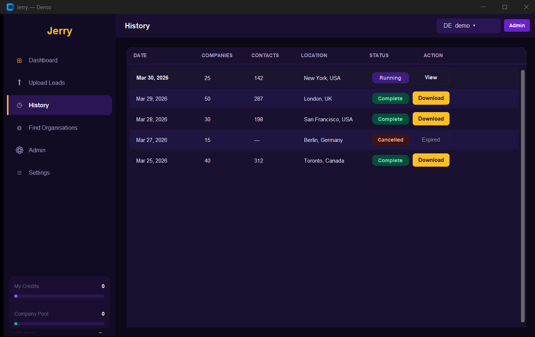Click the History clock icon

point(20,105)
